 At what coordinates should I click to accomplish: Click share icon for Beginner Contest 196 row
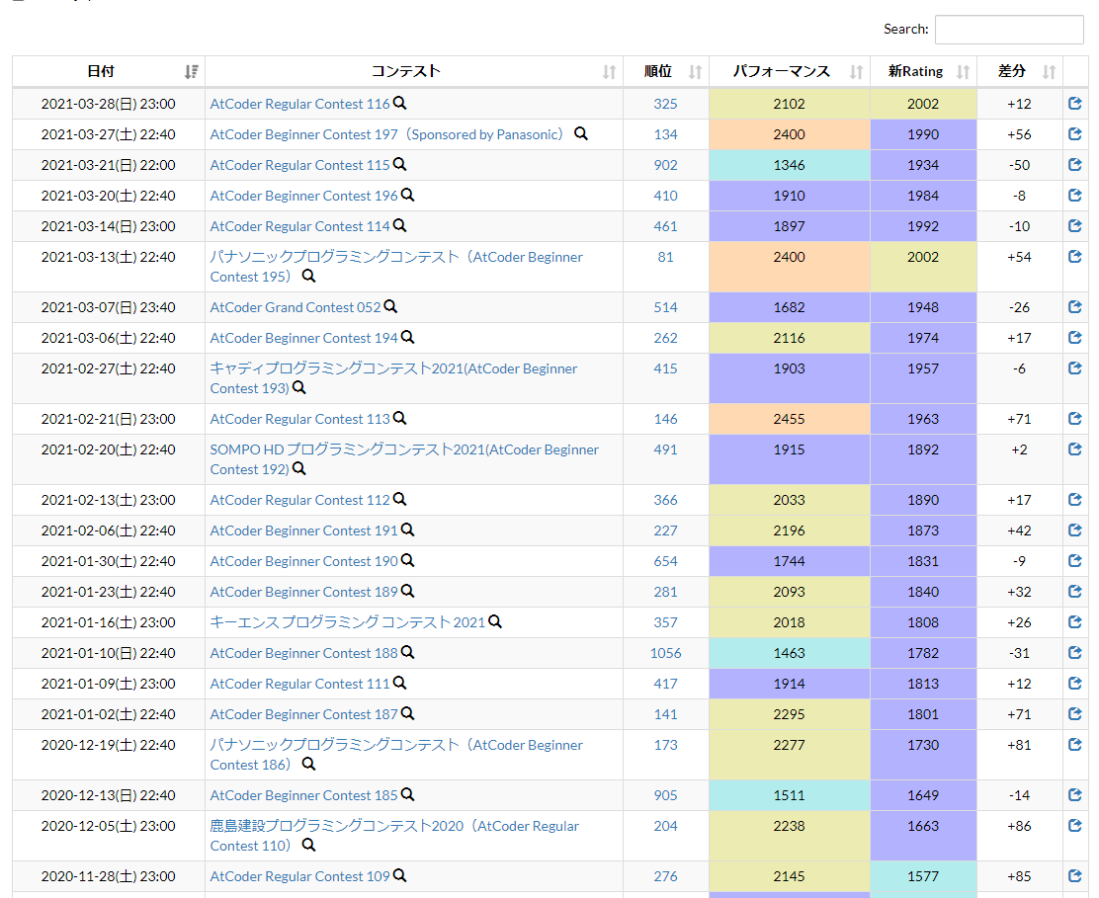(x=1074, y=196)
